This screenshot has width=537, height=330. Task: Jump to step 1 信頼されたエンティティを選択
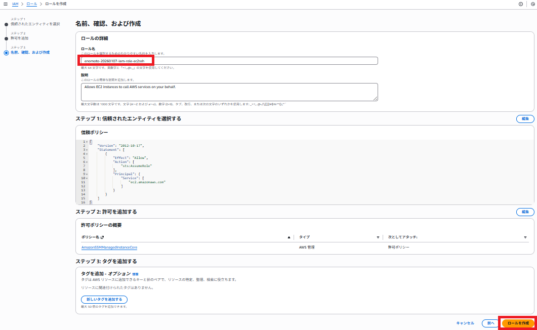[35, 24]
